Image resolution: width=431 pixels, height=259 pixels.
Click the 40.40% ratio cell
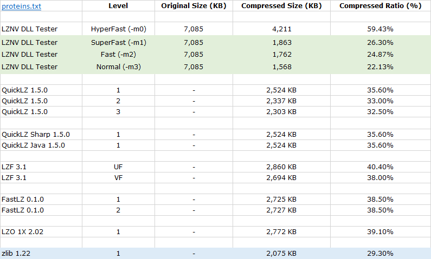coord(381,167)
